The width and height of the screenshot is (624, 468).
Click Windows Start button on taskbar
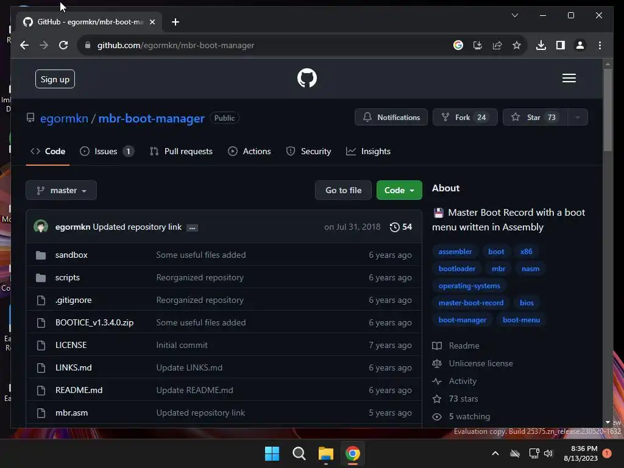click(272, 453)
